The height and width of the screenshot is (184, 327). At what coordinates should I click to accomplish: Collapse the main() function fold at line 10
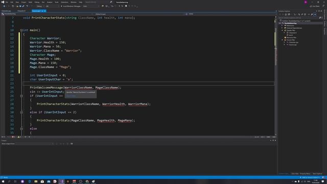(21, 30)
